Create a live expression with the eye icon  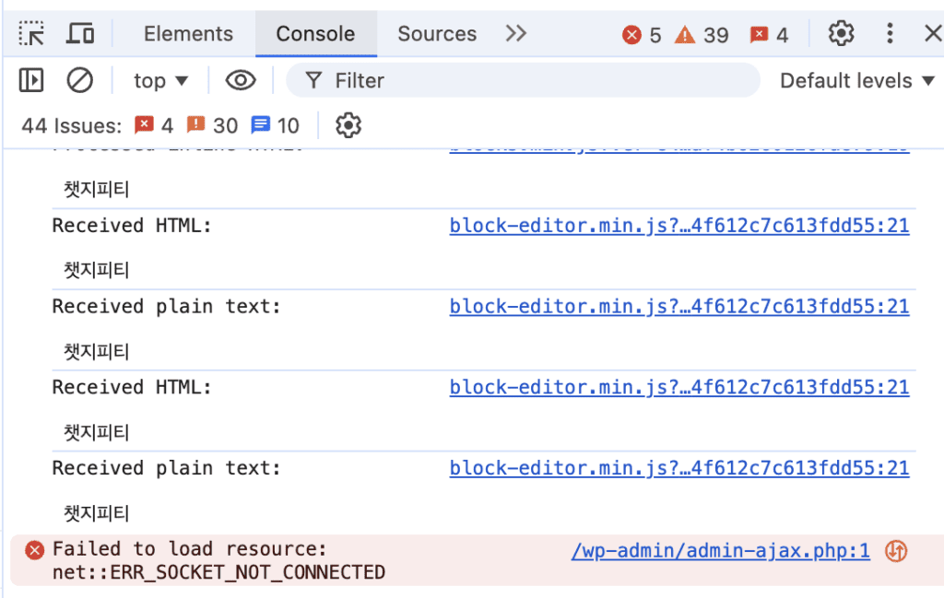[241, 80]
